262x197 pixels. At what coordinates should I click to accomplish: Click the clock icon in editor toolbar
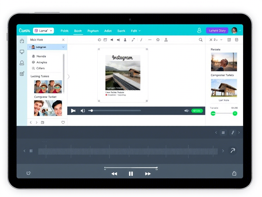point(100,40)
